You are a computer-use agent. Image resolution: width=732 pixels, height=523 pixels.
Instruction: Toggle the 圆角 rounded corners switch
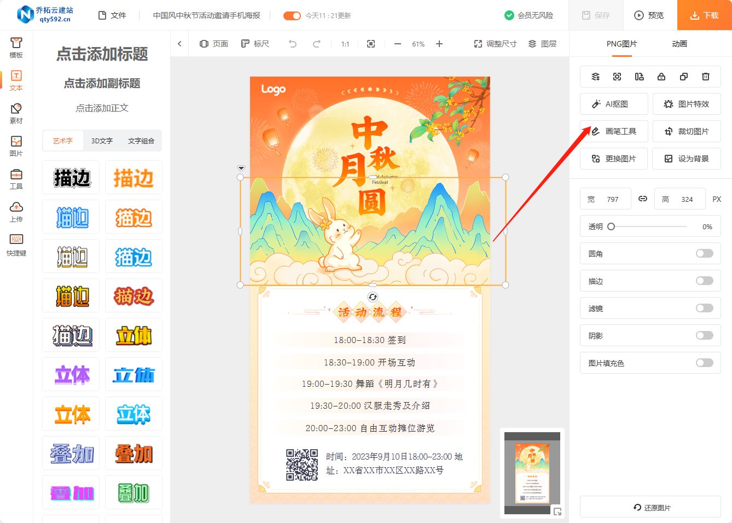point(705,253)
